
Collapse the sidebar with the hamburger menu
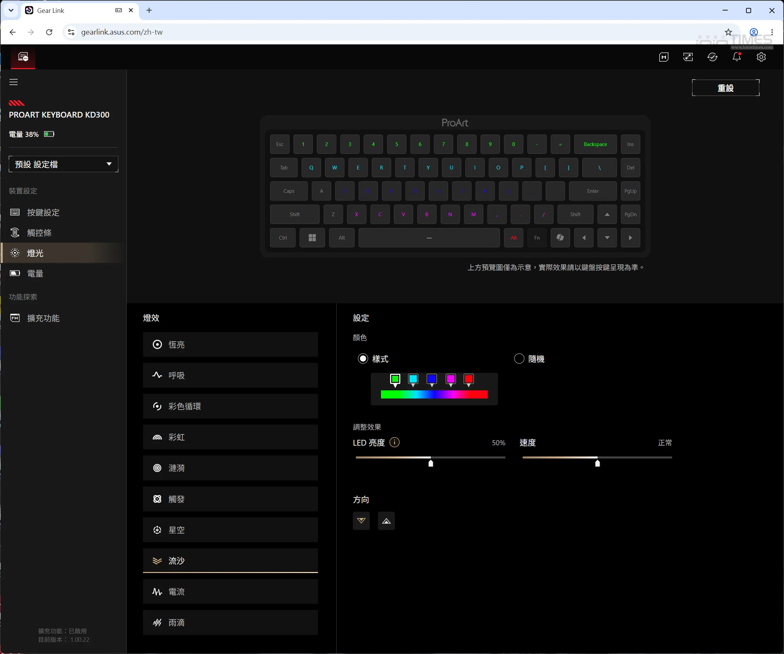(x=14, y=82)
